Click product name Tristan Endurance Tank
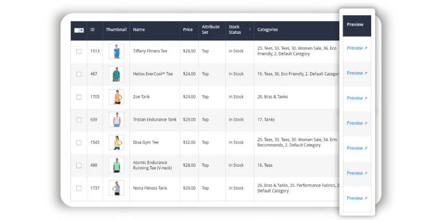442x220 pixels. pyautogui.click(x=155, y=120)
